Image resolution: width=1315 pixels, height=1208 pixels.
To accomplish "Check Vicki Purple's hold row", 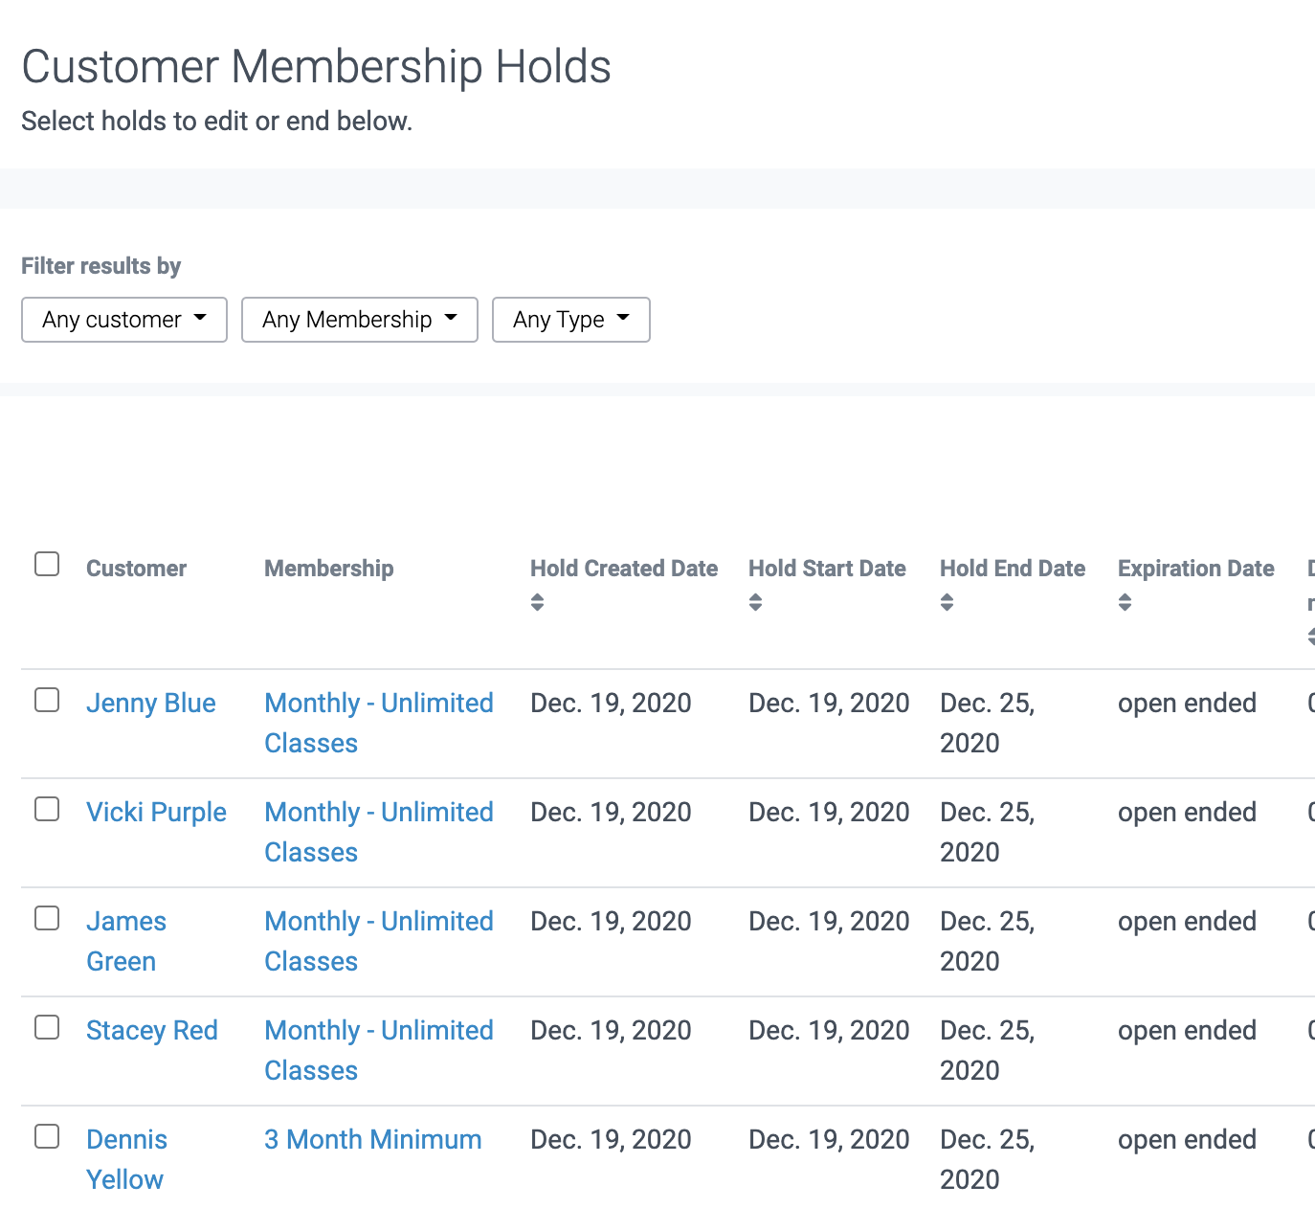I will coord(46,809).
